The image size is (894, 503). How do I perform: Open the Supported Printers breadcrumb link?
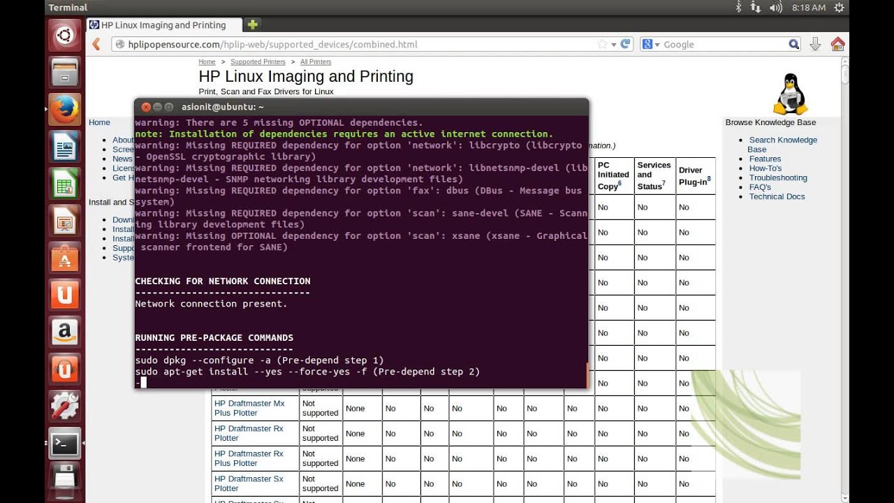[x=258, y=62]
